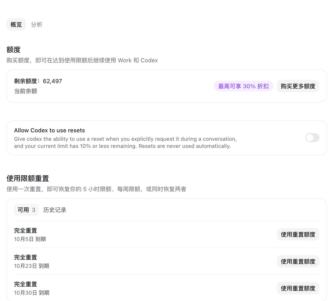Use reset credit expiring 10月30日

(298, 288)
